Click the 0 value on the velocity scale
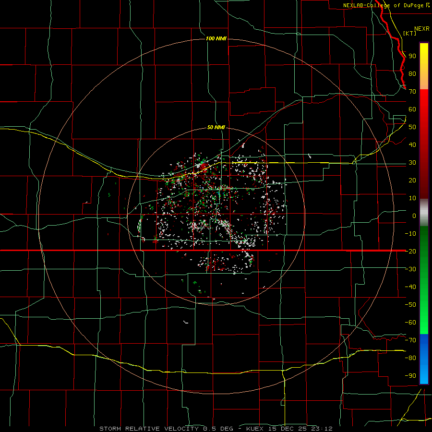Screen dimensions: 432x432 414,216
